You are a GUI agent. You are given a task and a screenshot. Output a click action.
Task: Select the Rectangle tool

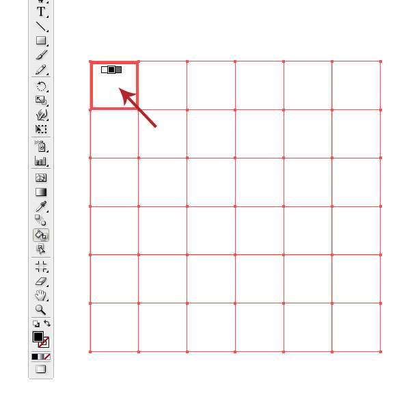tap(41, 40)
